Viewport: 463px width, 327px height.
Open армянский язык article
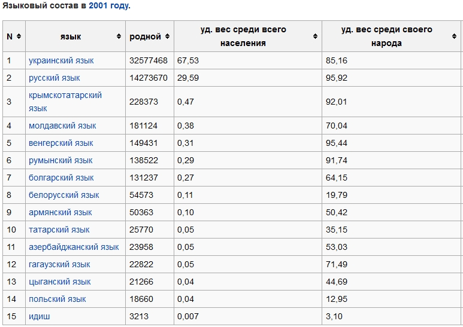(x=60, y=212)
